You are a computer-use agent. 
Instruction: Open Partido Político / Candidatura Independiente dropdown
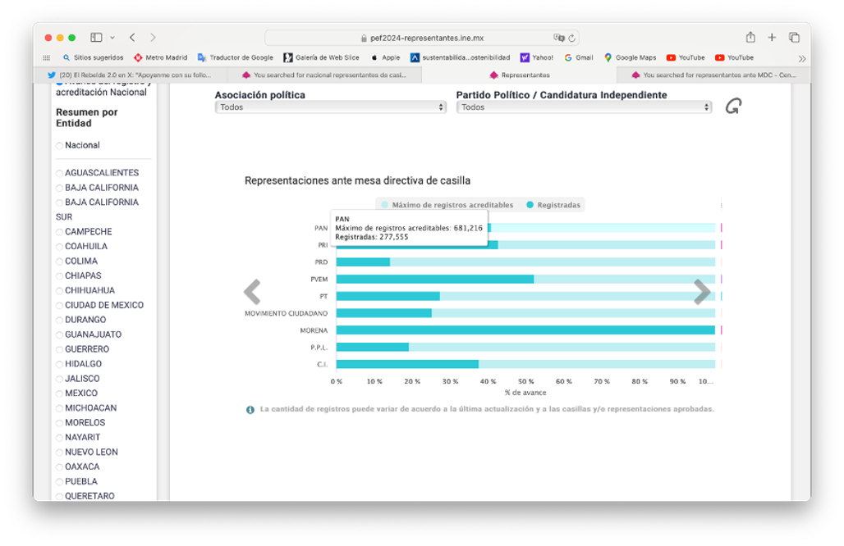[584, 107]
